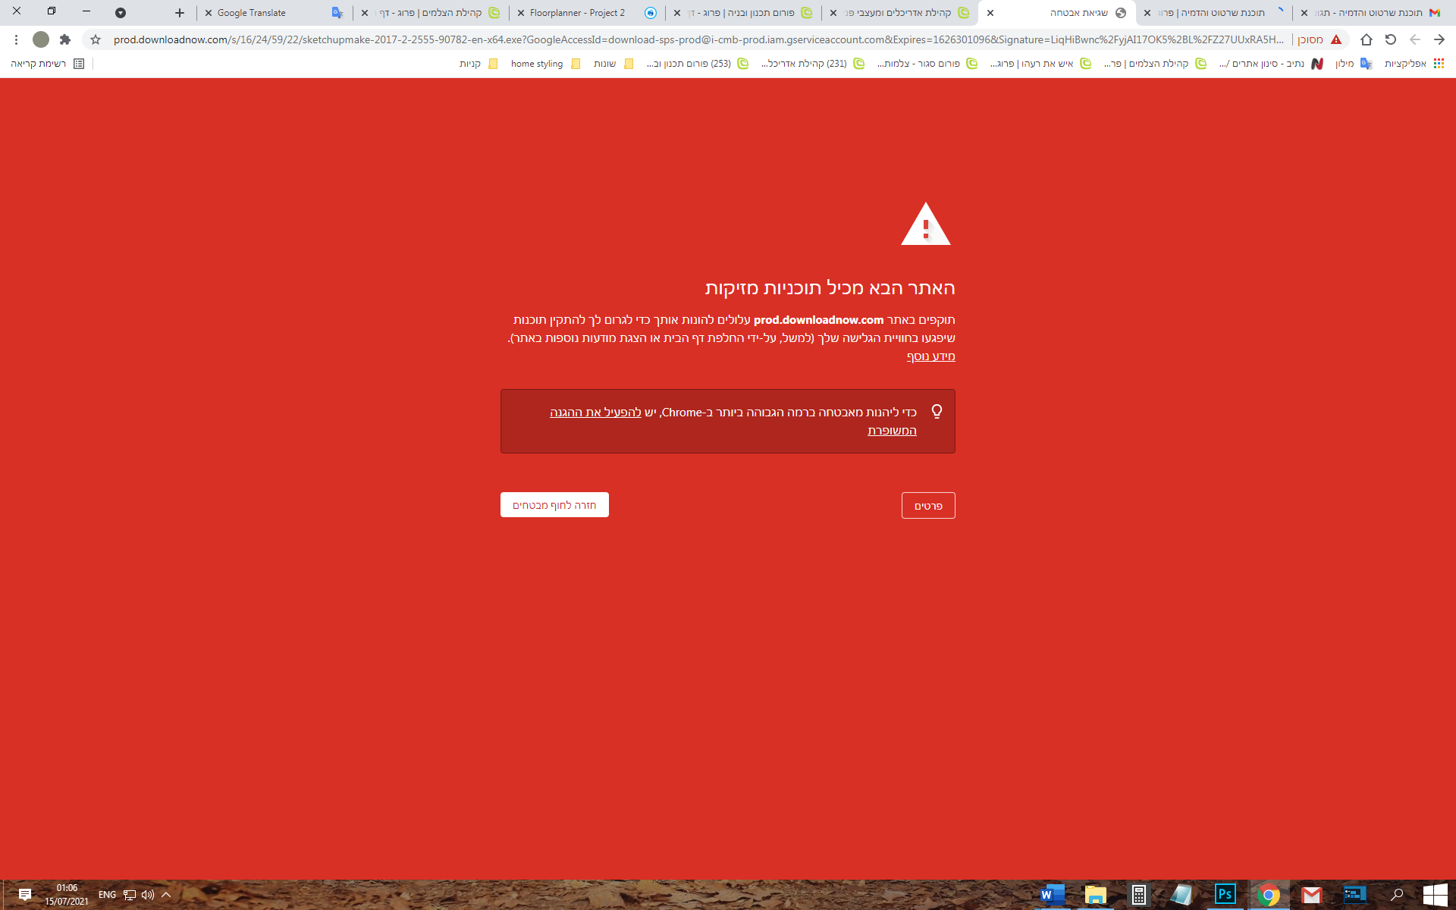Viewport: 1456px width, 910px height.
Task: Open File Explorer from the taskbar
Action: tap(1095, 895)
